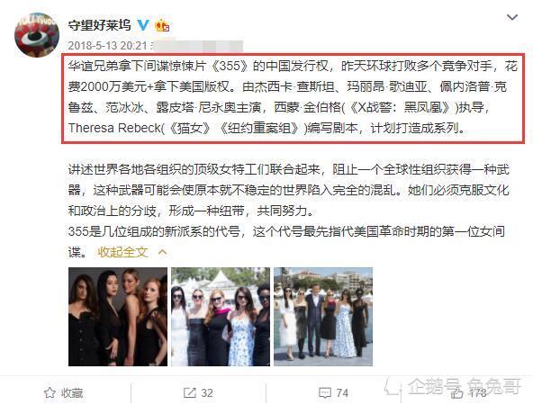Viewport: 533px width, 405px height.
Task: Open the 守望好莱坞 profile avatar
Action: (37, 35)
